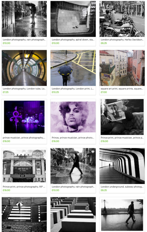
Task: Open the purple Prince symbol stage photo
Action: pos(24,117)
